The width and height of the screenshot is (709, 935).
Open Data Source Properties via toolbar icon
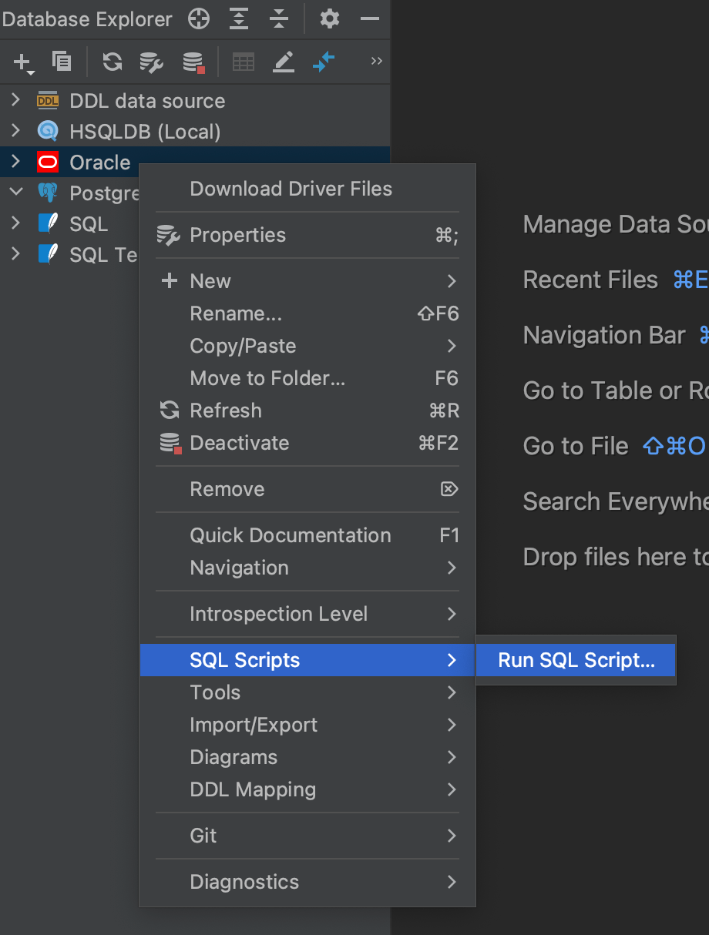coord(151,62)
